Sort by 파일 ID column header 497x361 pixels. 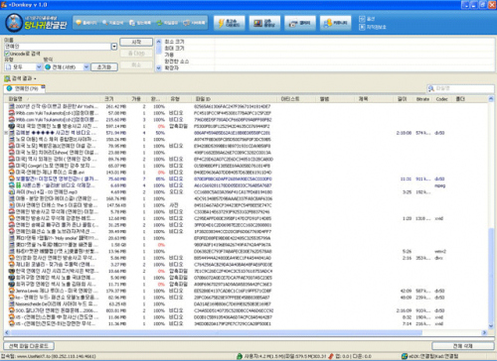click(x=234, y=99)
